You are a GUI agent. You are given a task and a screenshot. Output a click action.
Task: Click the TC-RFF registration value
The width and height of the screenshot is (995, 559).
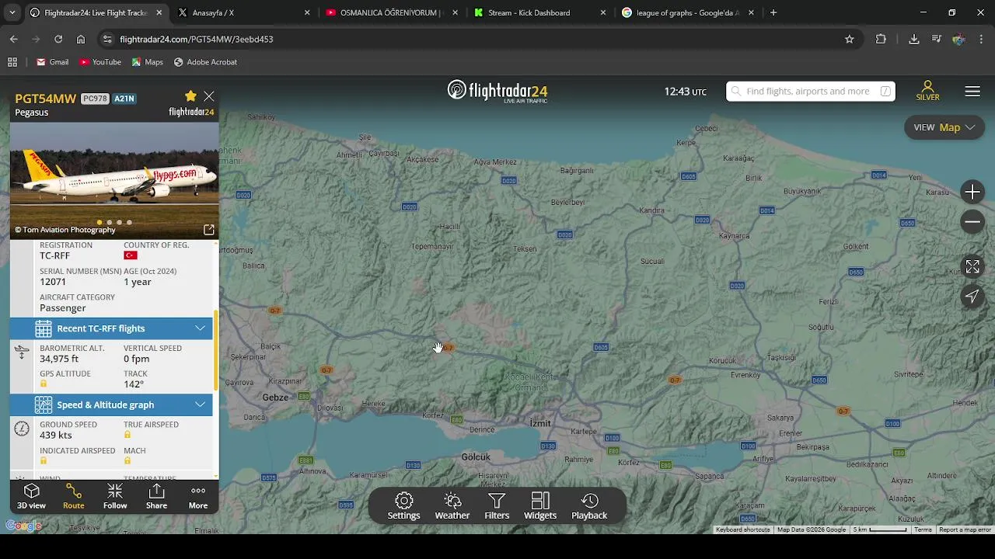(x=54, y=255)
